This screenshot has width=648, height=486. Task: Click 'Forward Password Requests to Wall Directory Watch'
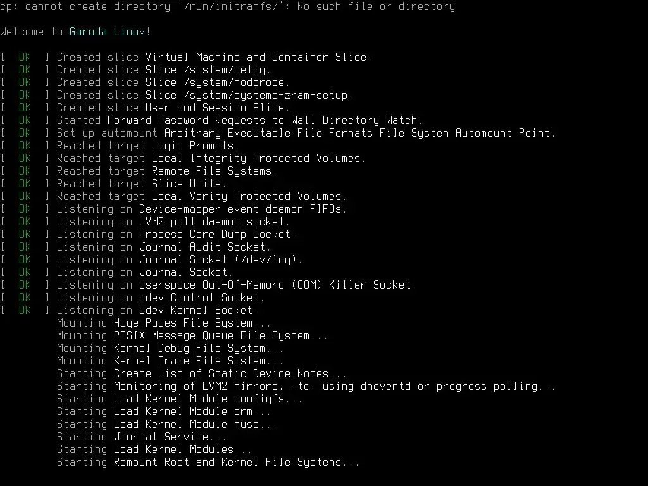point(262,121)
